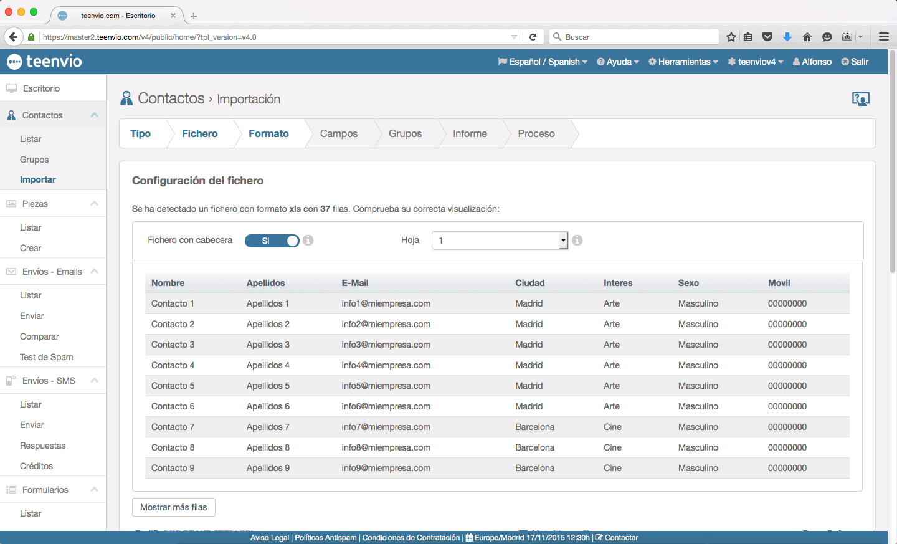Open the help video icon beside Importación title
Image resolution: width=897 pixels, height=544 pixels.
point(860,99)
